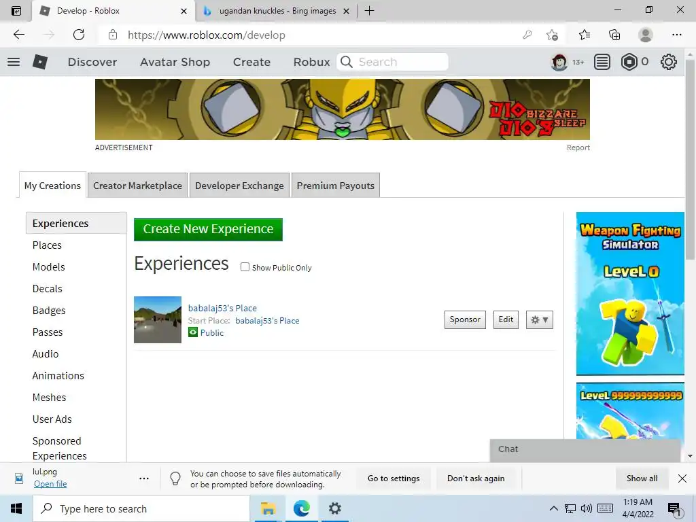Screen dimensions: 696x522
Task: Select Badges in the left sidebar
Action: 49,310
